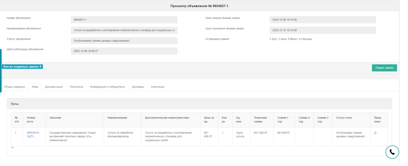Go to the Протоколы tab

76,87
